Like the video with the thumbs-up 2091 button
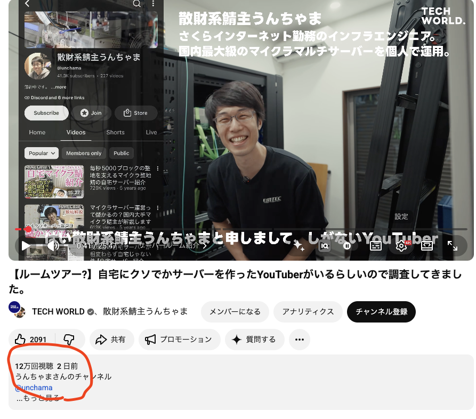 [x=31, y=339]
